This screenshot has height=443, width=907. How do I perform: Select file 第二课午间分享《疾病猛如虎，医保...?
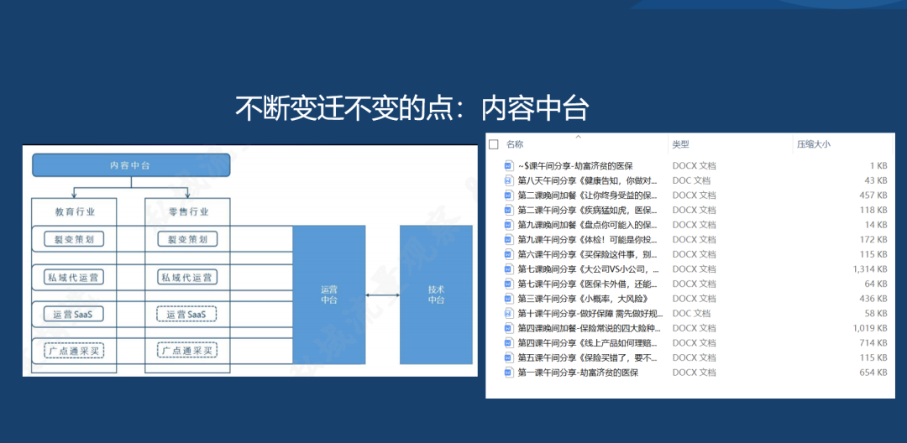[x=588, y=210]
